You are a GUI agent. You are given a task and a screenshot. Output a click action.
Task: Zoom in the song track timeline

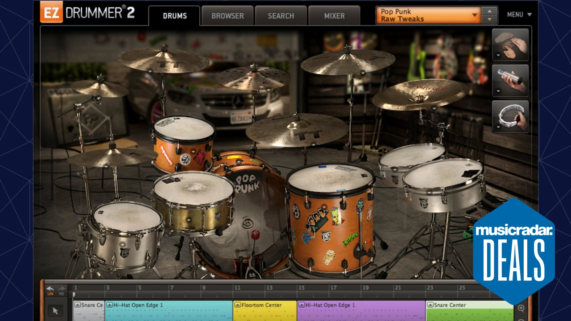point(521,308)
